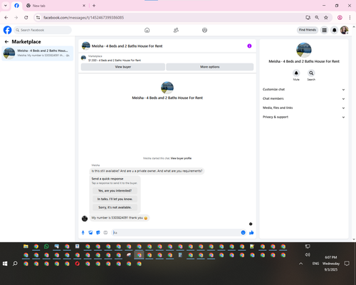
Task: Click the "My number is" message bubble
Action: click(x=120, y=218)
